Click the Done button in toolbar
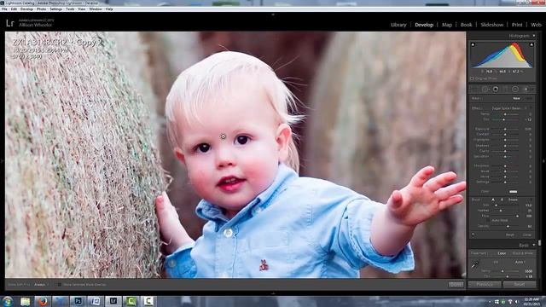 pos(456,285)
